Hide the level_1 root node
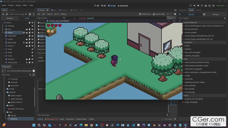Image resolution: width=228 pixels, height=128 pixels. [32, 23]
